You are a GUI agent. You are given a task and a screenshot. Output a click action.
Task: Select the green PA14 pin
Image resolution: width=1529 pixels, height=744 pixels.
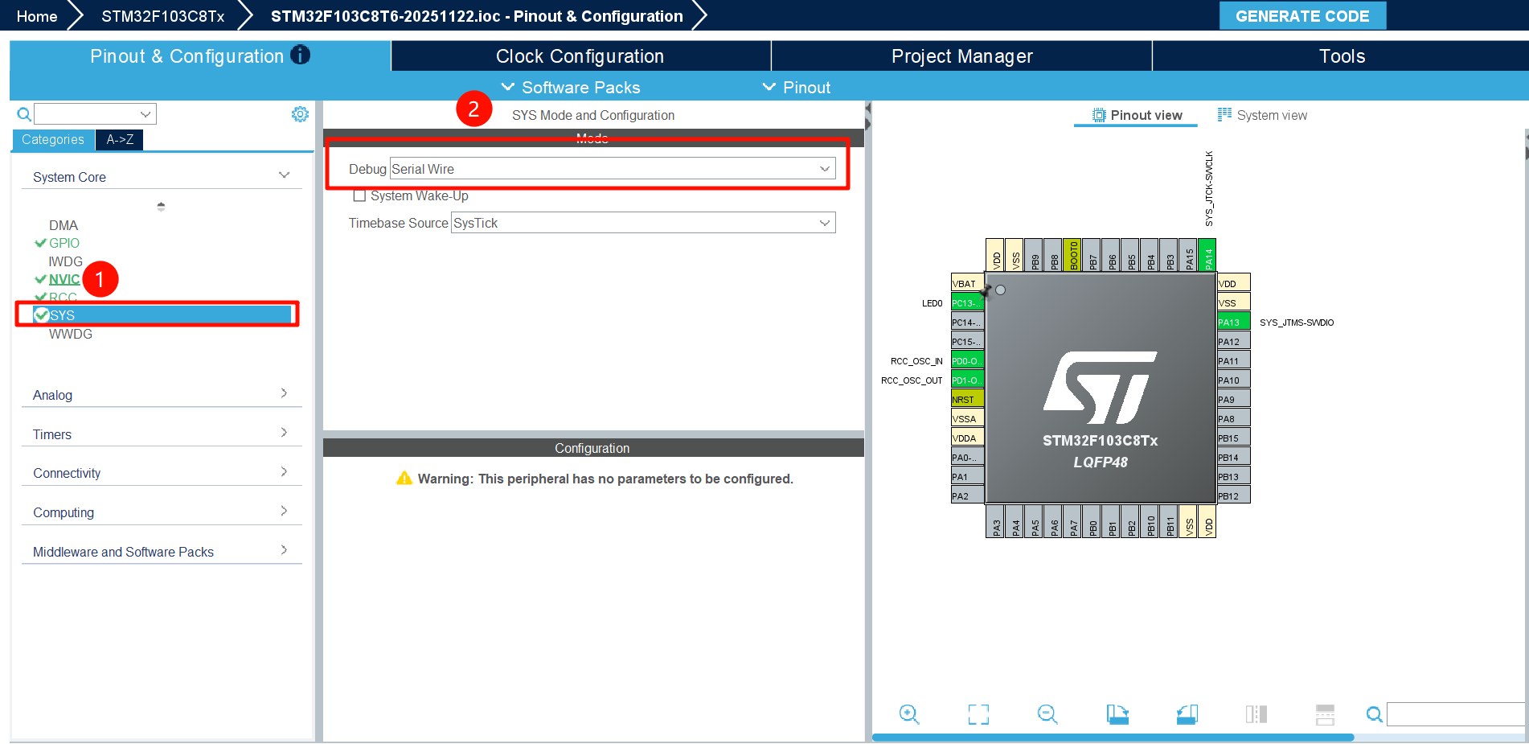point(1207,255)
